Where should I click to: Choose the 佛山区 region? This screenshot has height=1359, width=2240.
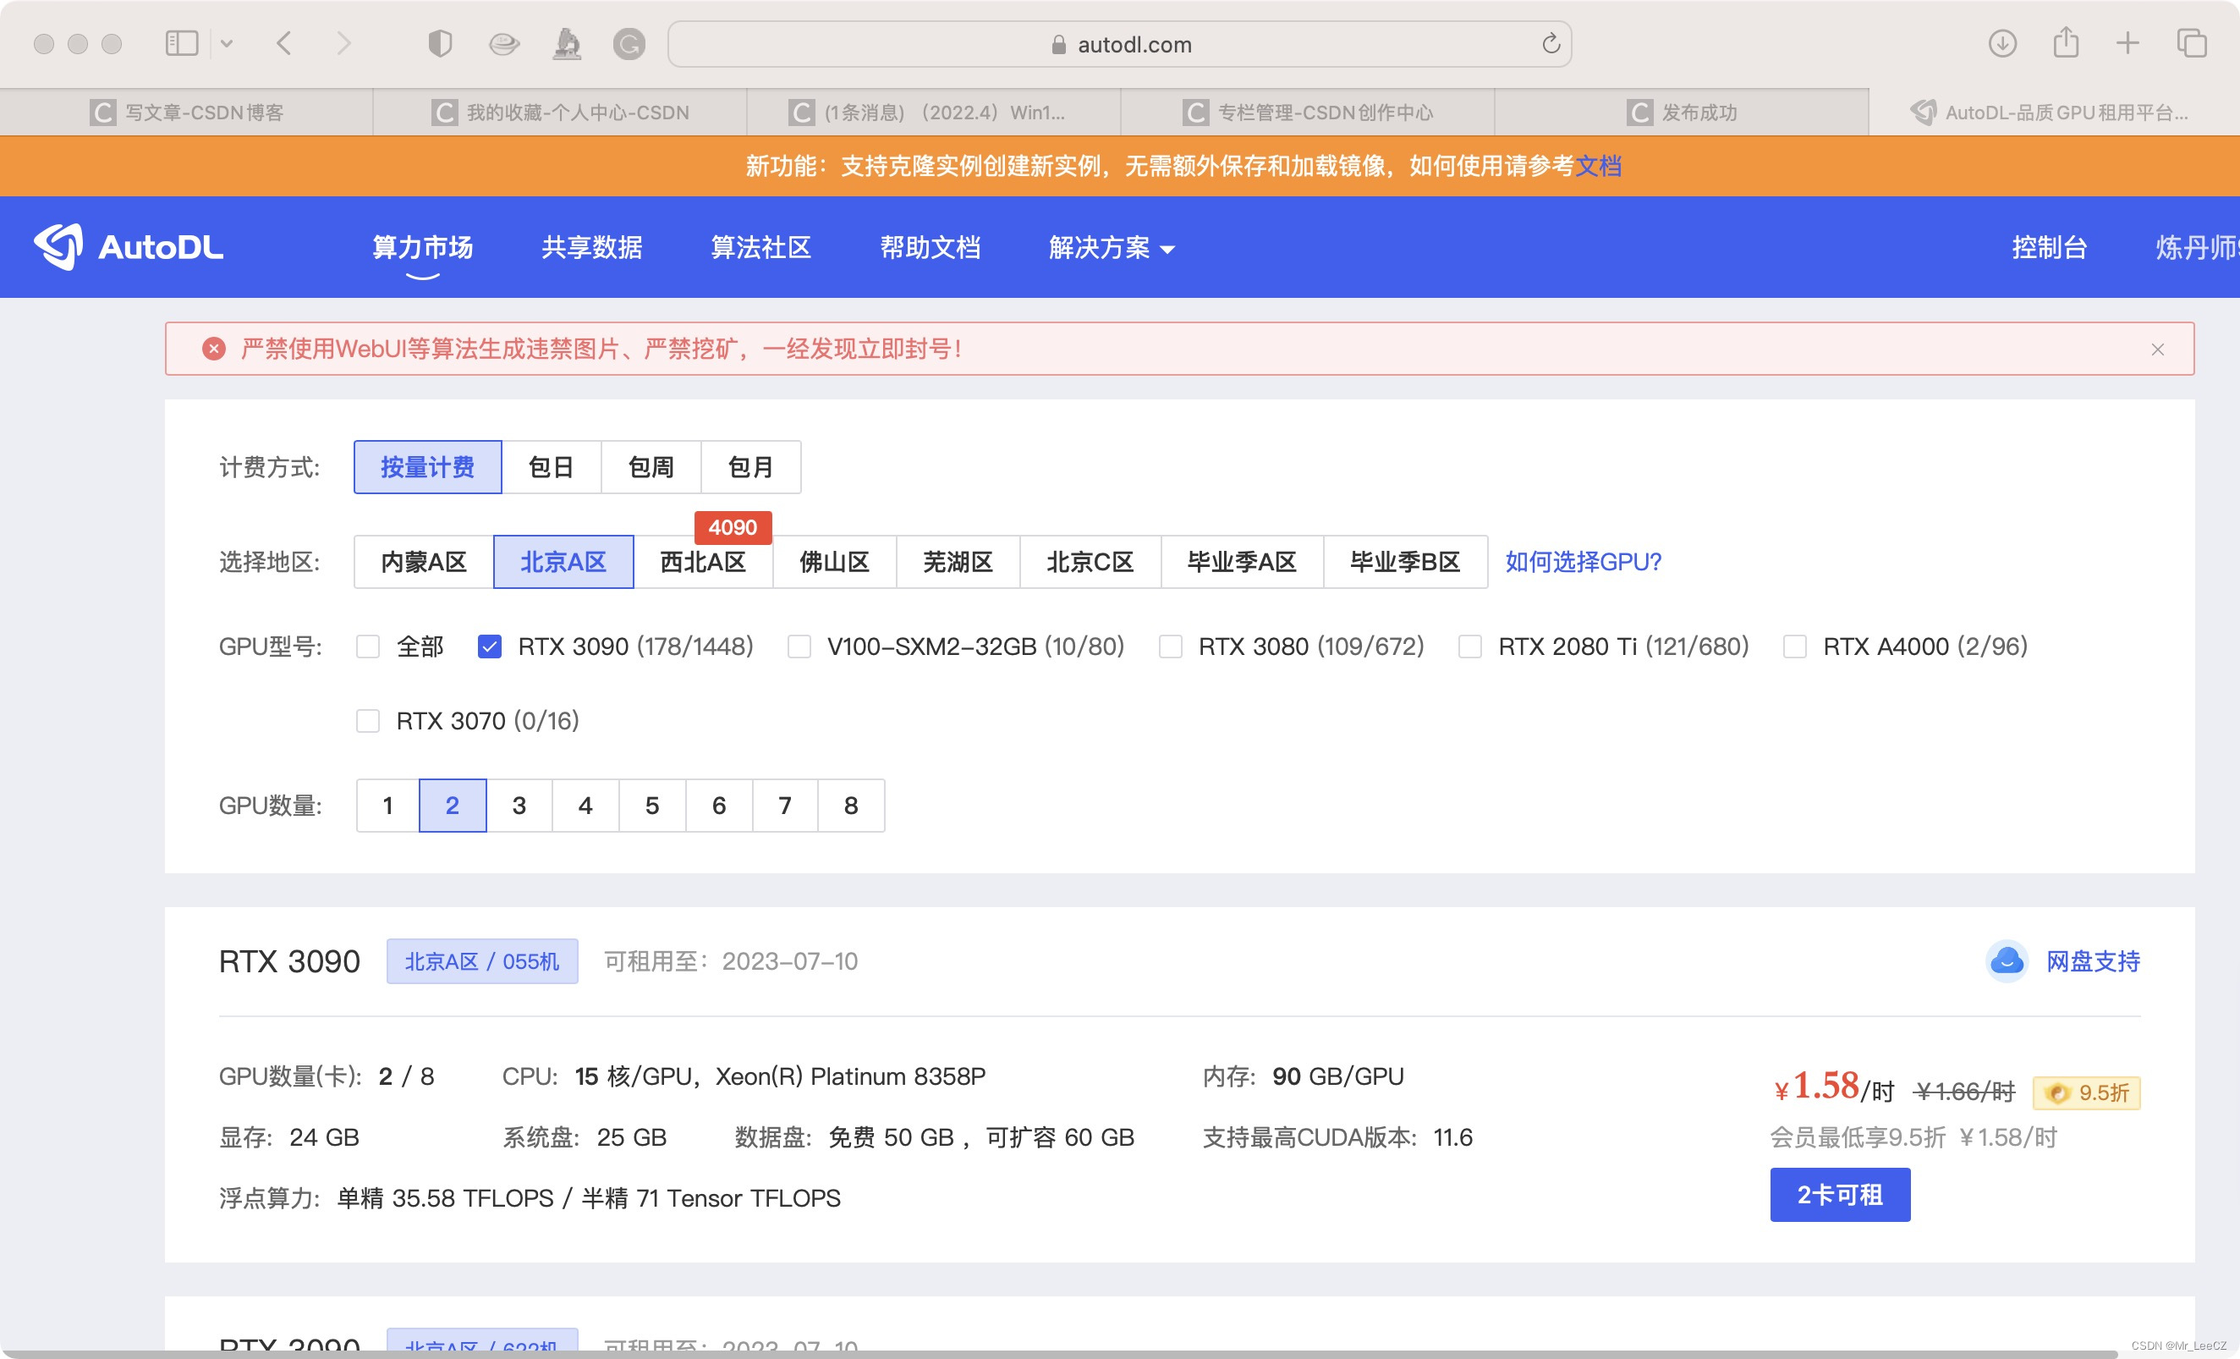[835, 561]
